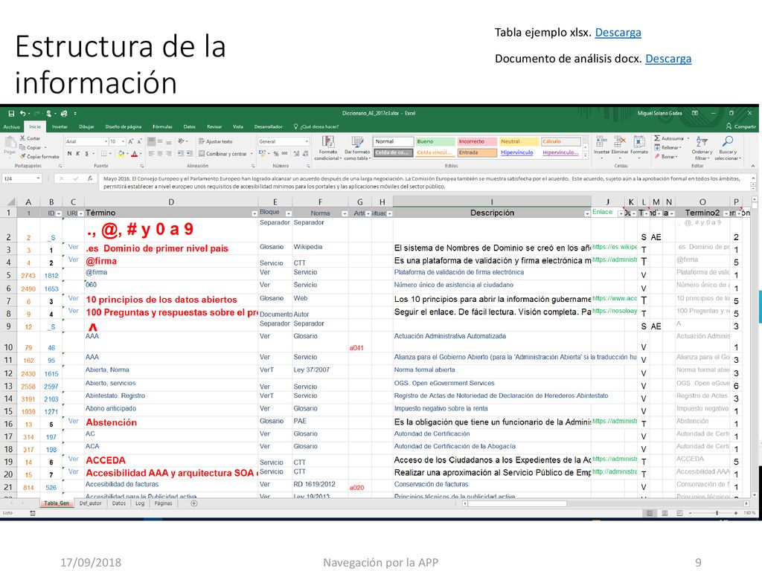Open the Término column filter dropdown
The height and width of the screenshot is (571, 762).
[x=254, y=213]
